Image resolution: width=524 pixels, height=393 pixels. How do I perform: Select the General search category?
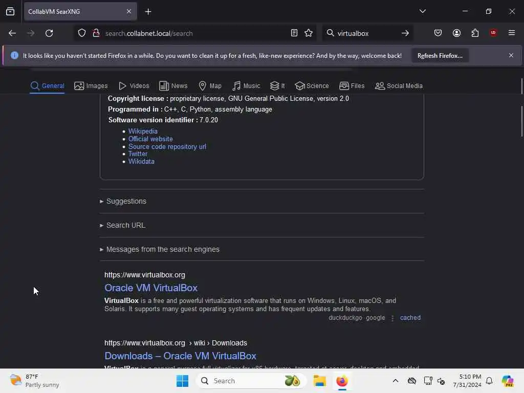point(47,86)
